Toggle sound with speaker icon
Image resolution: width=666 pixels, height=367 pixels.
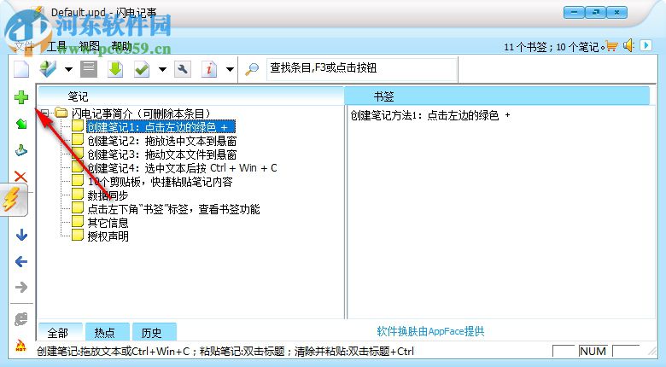[628, 45]
